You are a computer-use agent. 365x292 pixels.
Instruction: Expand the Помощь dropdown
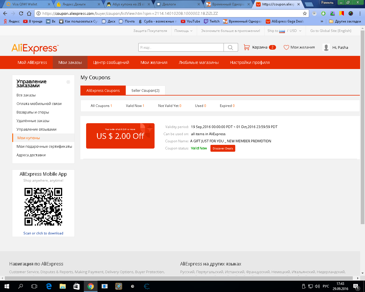point(184,31)
